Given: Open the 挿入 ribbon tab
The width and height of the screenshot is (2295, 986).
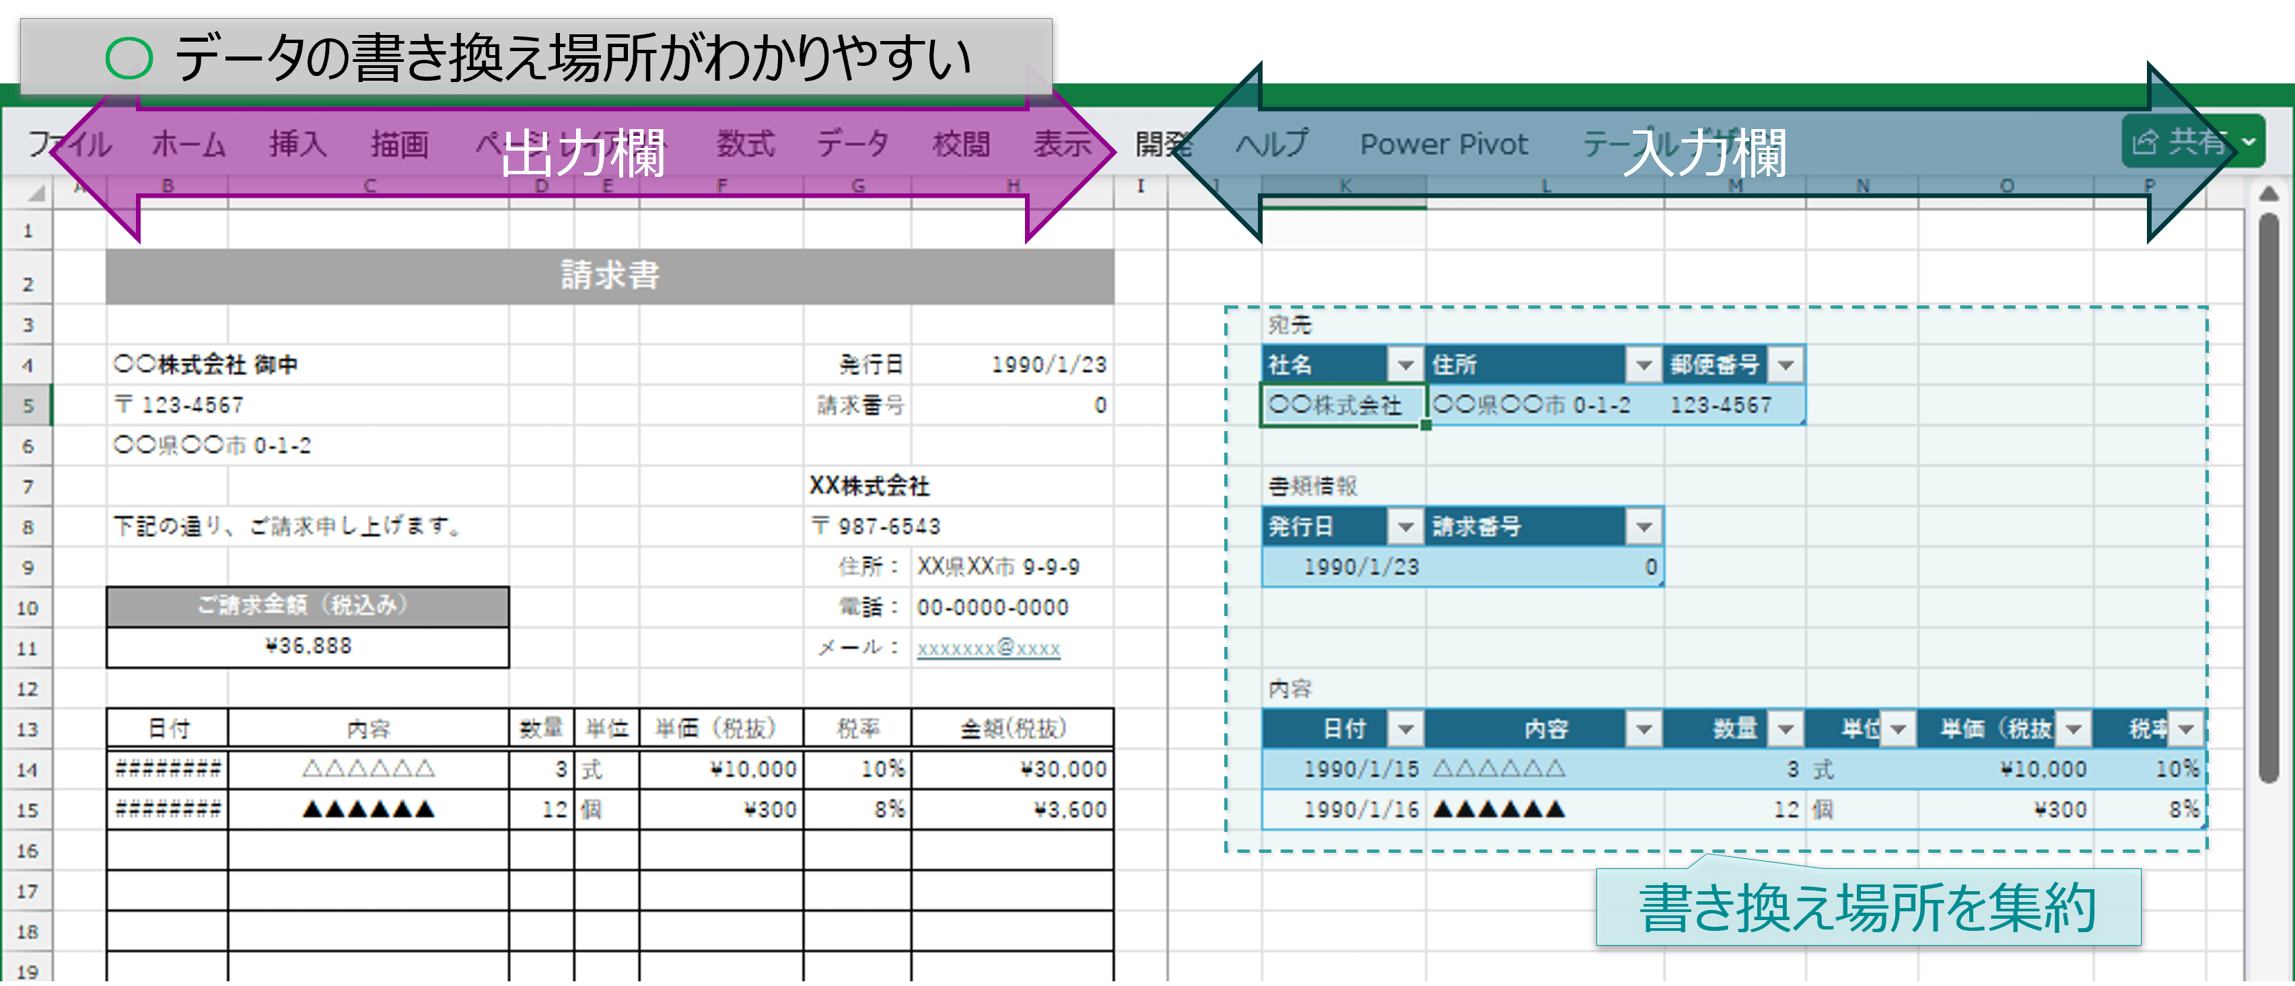Looking at the screenshot, I should pos(298,143).
